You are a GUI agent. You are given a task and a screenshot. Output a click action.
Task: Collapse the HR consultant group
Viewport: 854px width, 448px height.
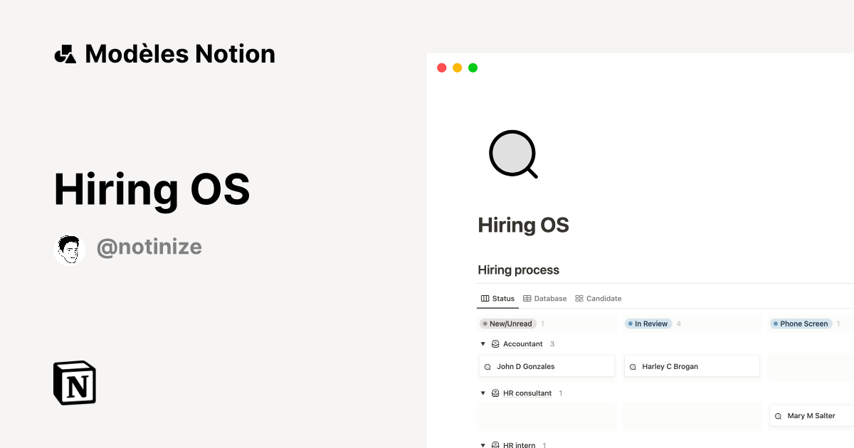click(x=483, y=393)
